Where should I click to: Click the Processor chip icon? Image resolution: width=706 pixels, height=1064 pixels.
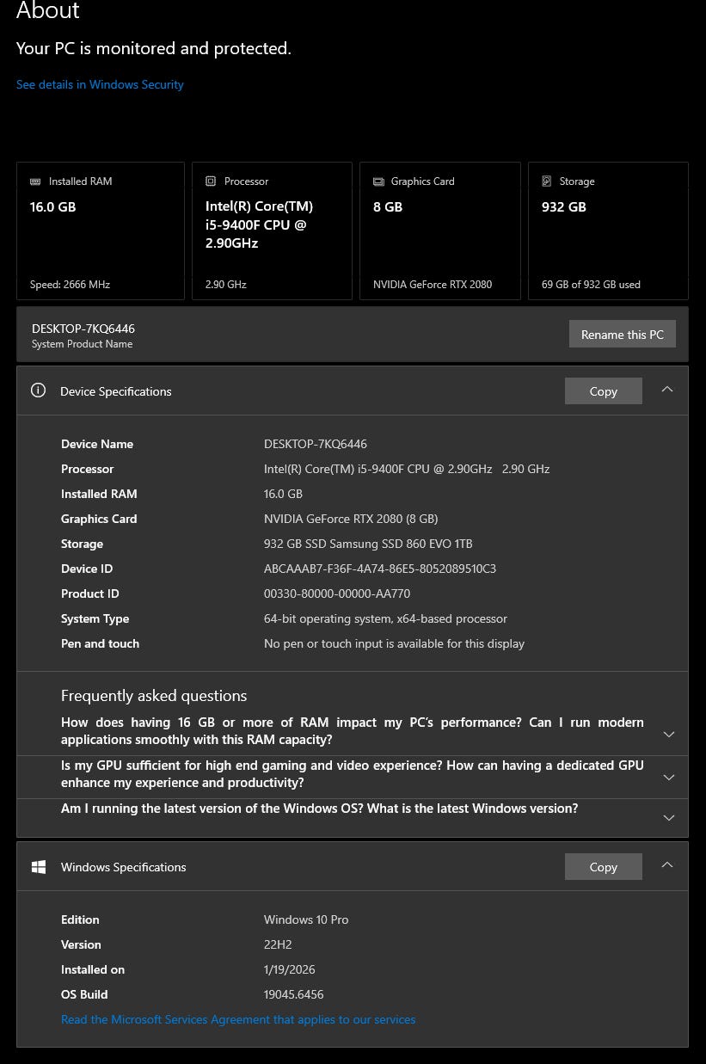point(211,181)
